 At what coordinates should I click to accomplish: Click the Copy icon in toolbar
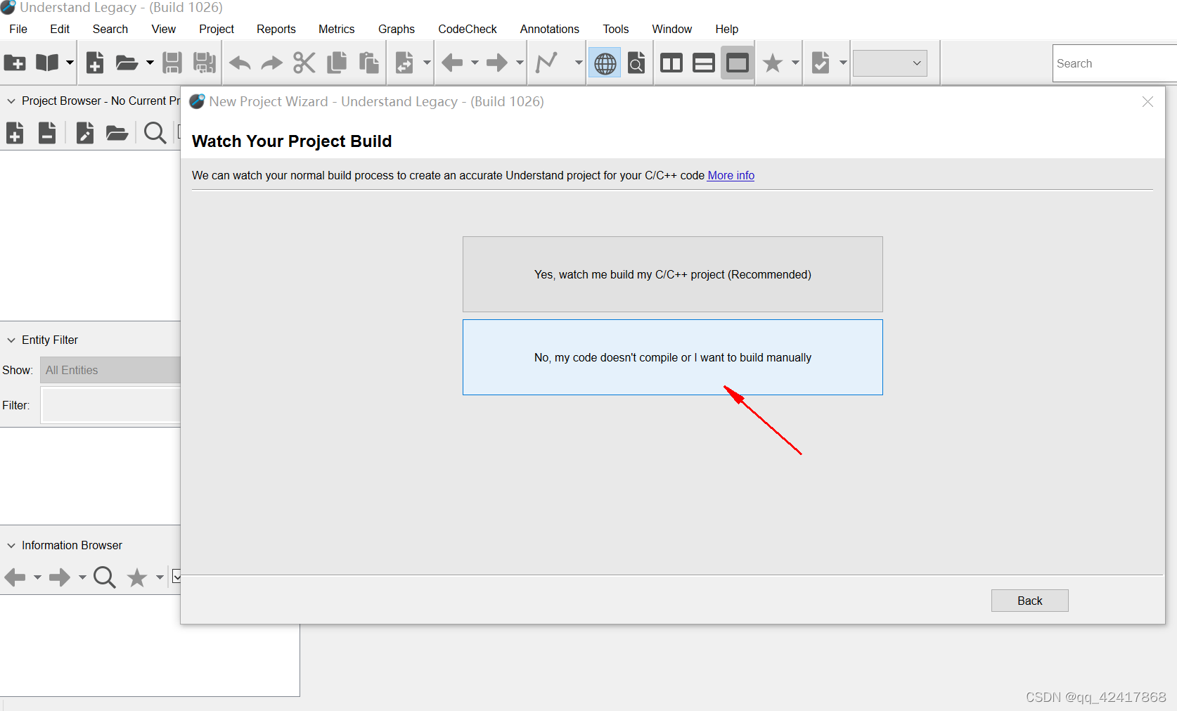[x=337, y=63]
